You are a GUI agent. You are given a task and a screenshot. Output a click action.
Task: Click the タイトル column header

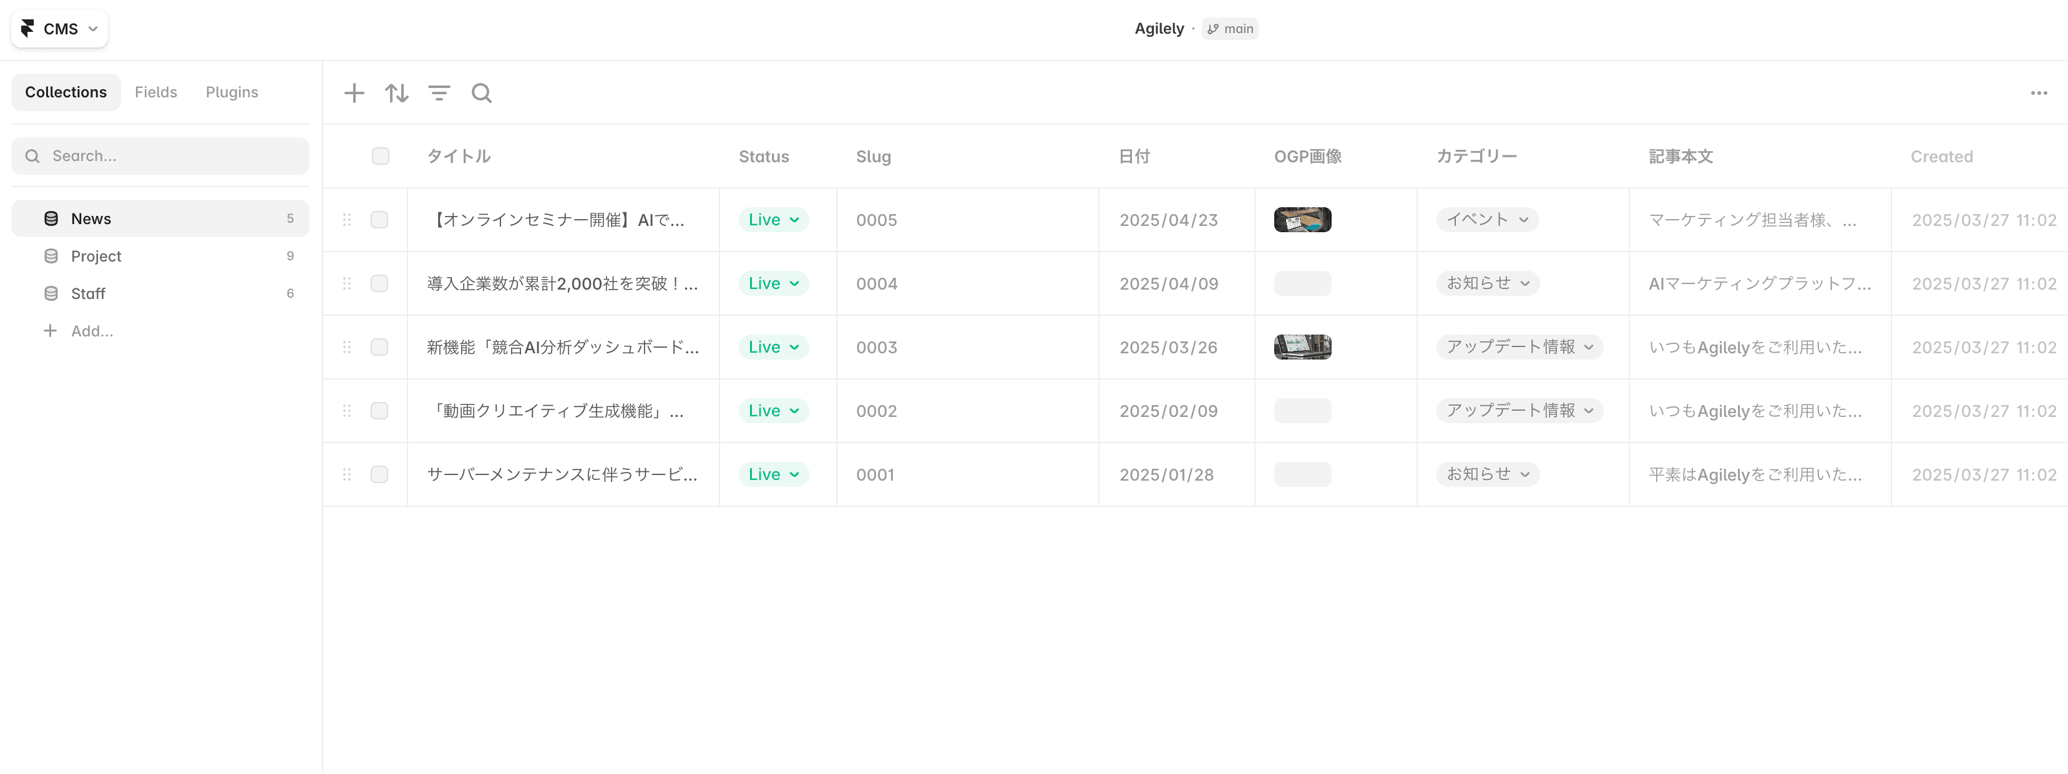click(x=459, y=157)
